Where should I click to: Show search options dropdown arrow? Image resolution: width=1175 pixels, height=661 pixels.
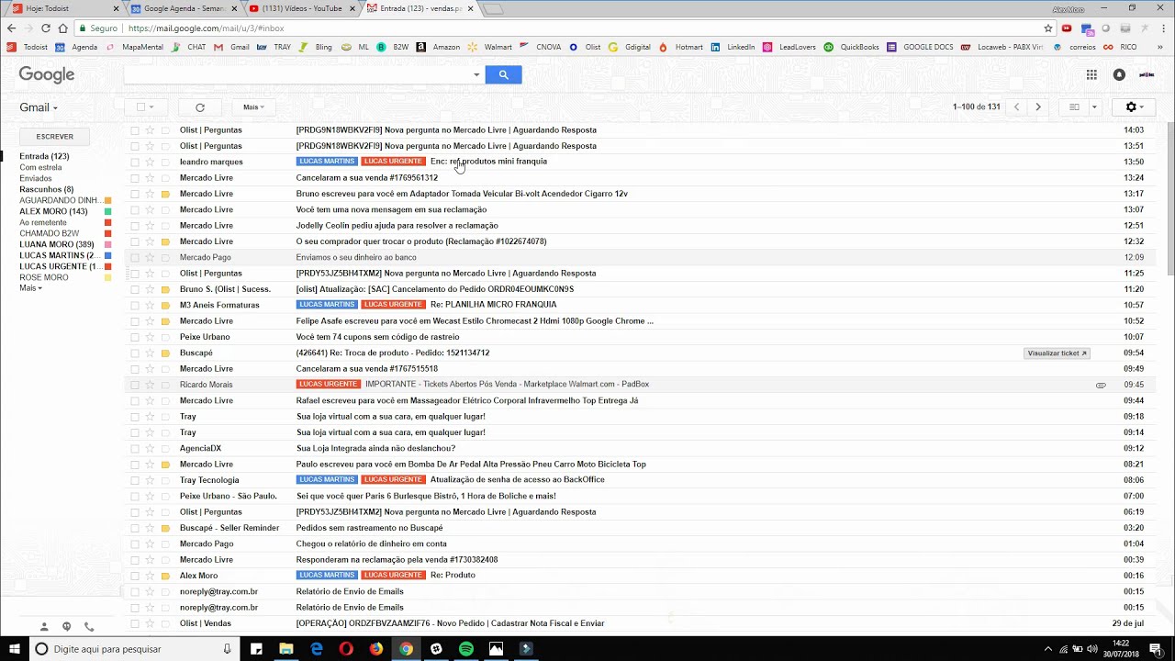point(476,75)
